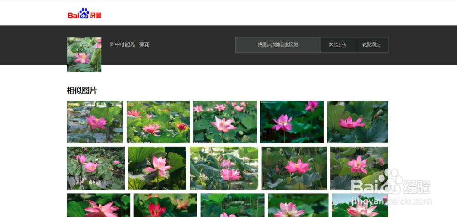Click the 粘贴网址 button
The width and height of the screenshot is (457, 217).
click(x=372, y=45)
